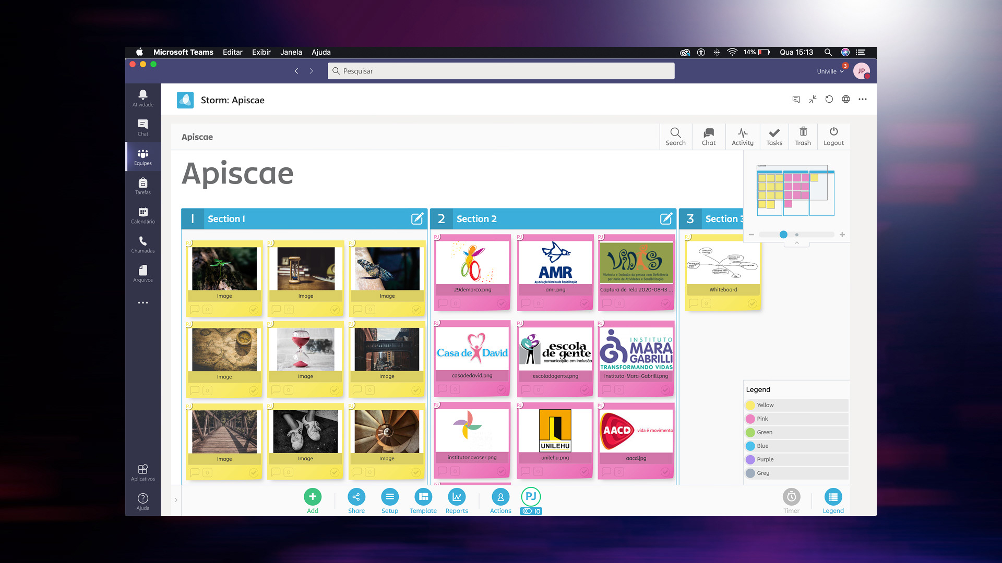Go back in Teams navigation

(296, 71)
